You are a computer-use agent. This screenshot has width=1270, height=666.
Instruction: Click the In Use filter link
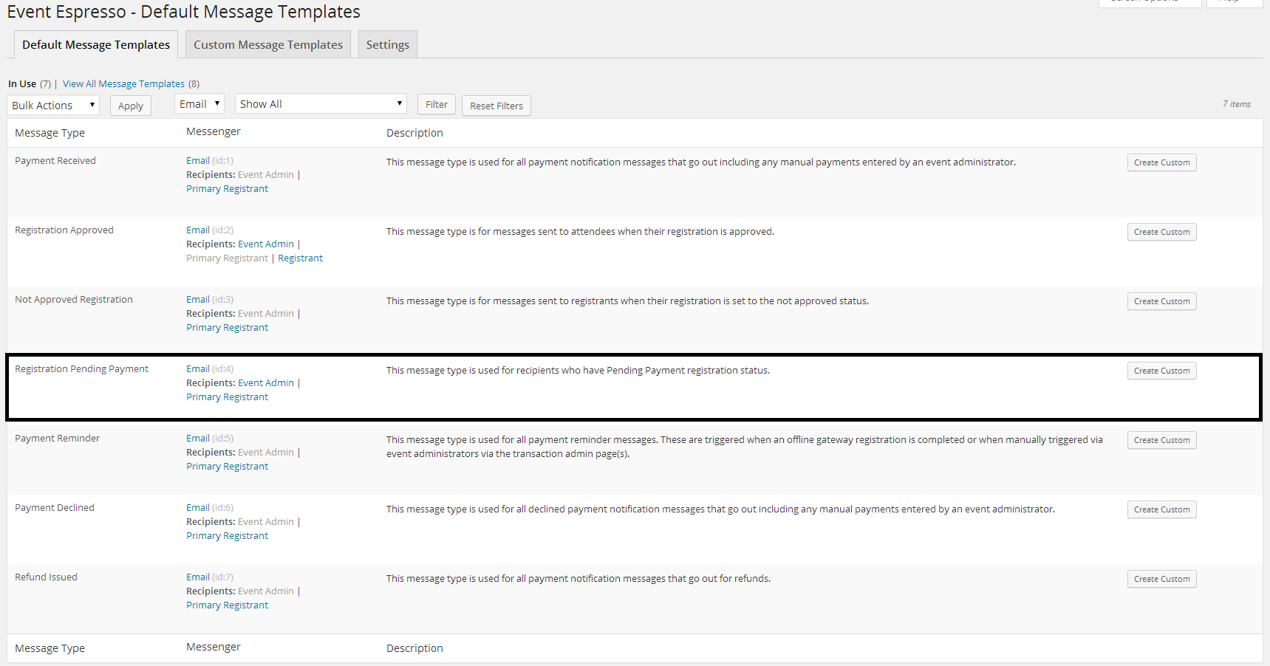click(x=22, y=83)
